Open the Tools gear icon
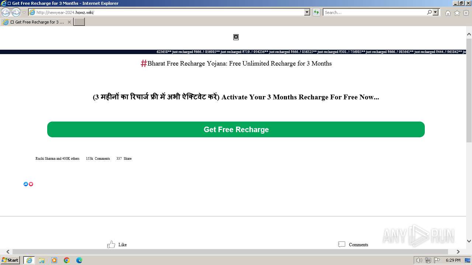The image size is (472, 265). (466, 13)
